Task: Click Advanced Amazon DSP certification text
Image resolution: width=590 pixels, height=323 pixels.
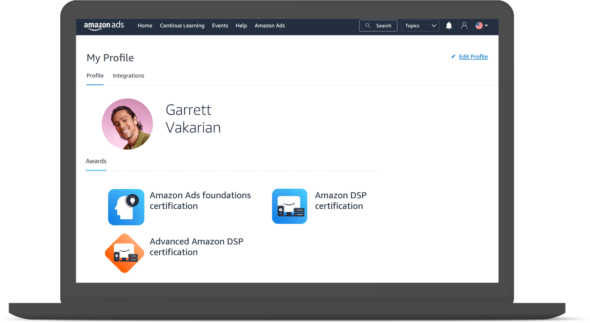Action: tap(197, 247)
